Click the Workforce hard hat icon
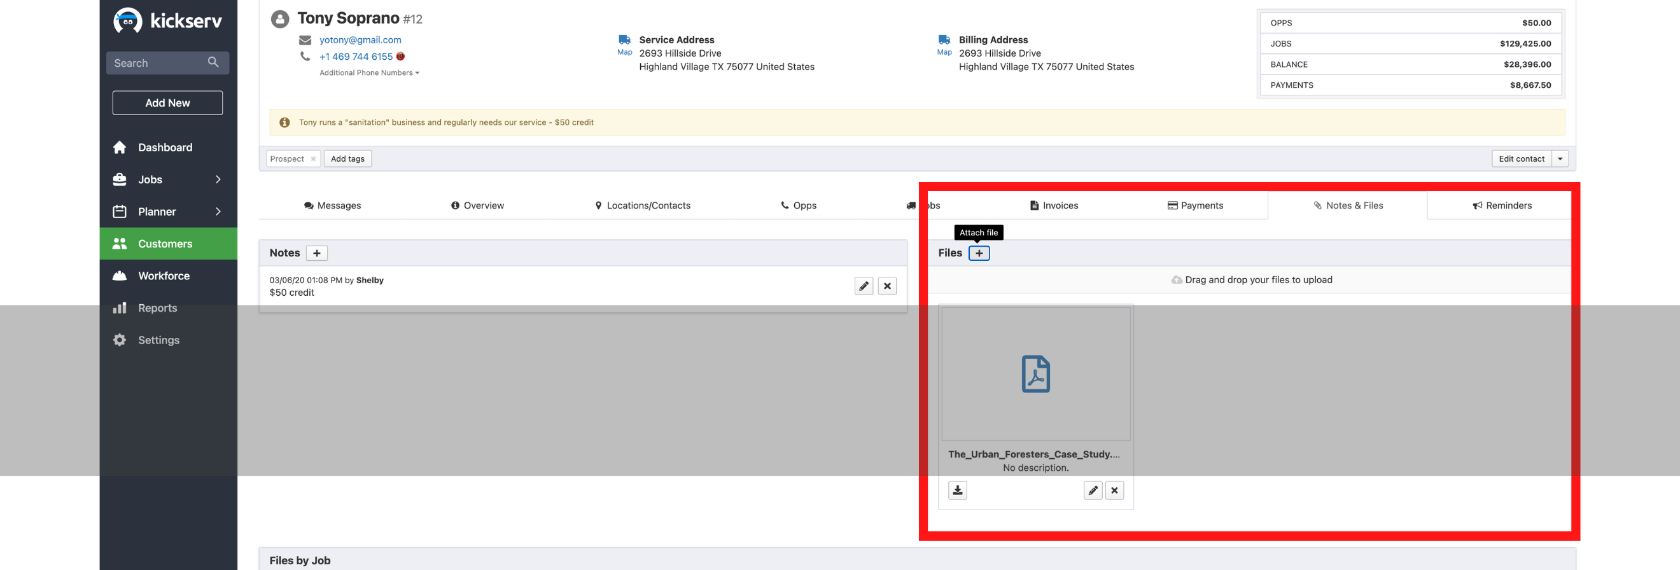This screenshot has width=1680, height=570. (x=120, y=276)
